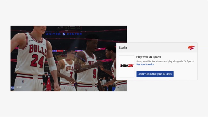208x117 pixels.
Task: Click the NBA broadcast logo overlay in stream corner
Action: pyautogui.click(x=13, y=88)
